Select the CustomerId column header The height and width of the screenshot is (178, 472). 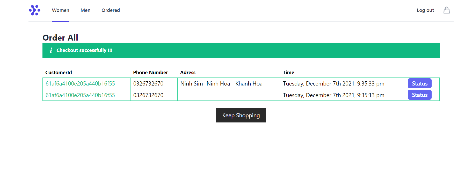pos(58,72)
